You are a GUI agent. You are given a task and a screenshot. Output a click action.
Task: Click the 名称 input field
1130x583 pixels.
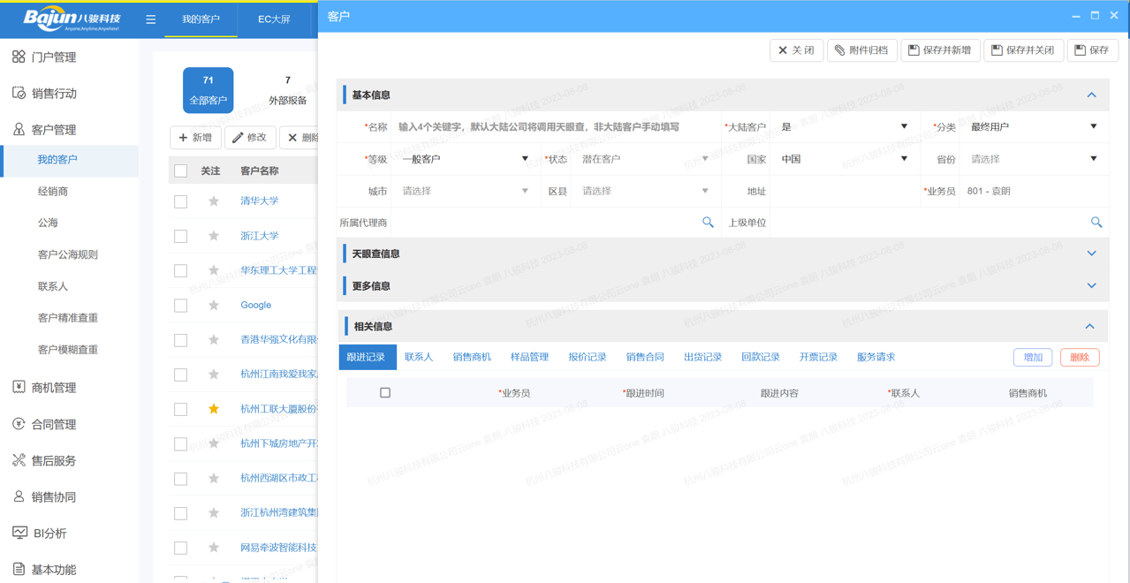(555, 127)
